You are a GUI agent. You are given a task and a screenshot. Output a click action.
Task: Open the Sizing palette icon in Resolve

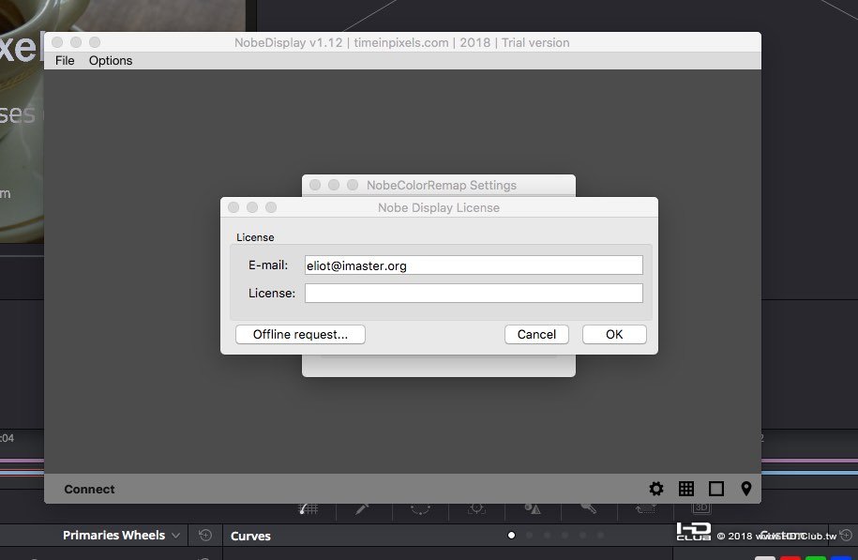pyautogui.click(x=646, y=509)
